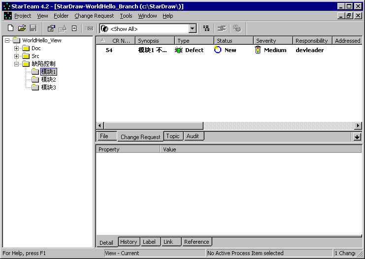Sort by the Severity column header
This screenshot has width=365, height=259.
point(273,41)
